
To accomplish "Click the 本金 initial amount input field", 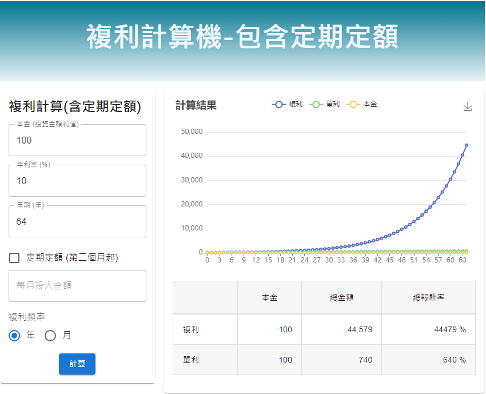I will 77,141.
